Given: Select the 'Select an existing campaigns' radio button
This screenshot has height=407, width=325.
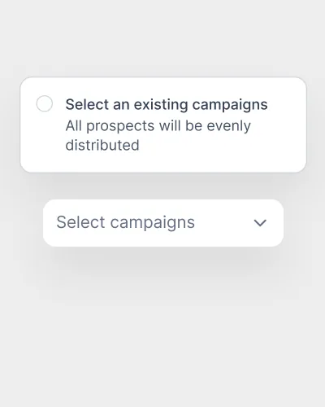Looking at the screenshot, I should (45, 103).
